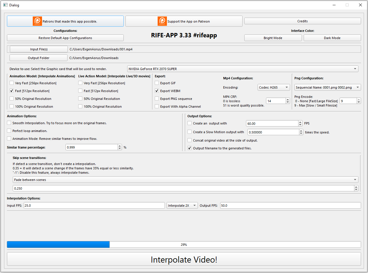Decrease the Png Encode value with down arrow
The image size is (368, 273).
359,102
